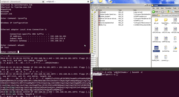Select the adobe.exe file icon
Viewport: 179px width, 97px height.
click(156, 48)
